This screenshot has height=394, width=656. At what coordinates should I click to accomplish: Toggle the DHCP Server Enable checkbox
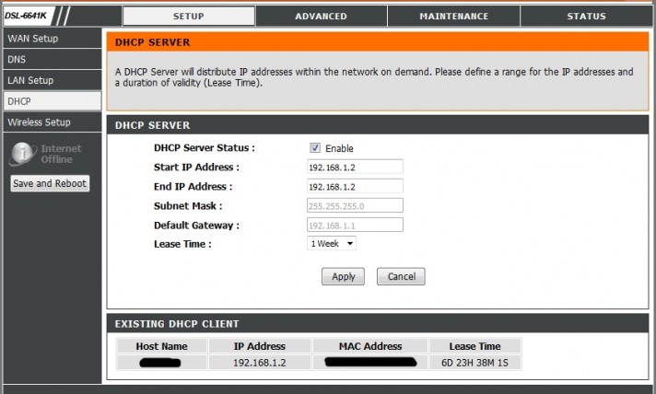(314, 147)
